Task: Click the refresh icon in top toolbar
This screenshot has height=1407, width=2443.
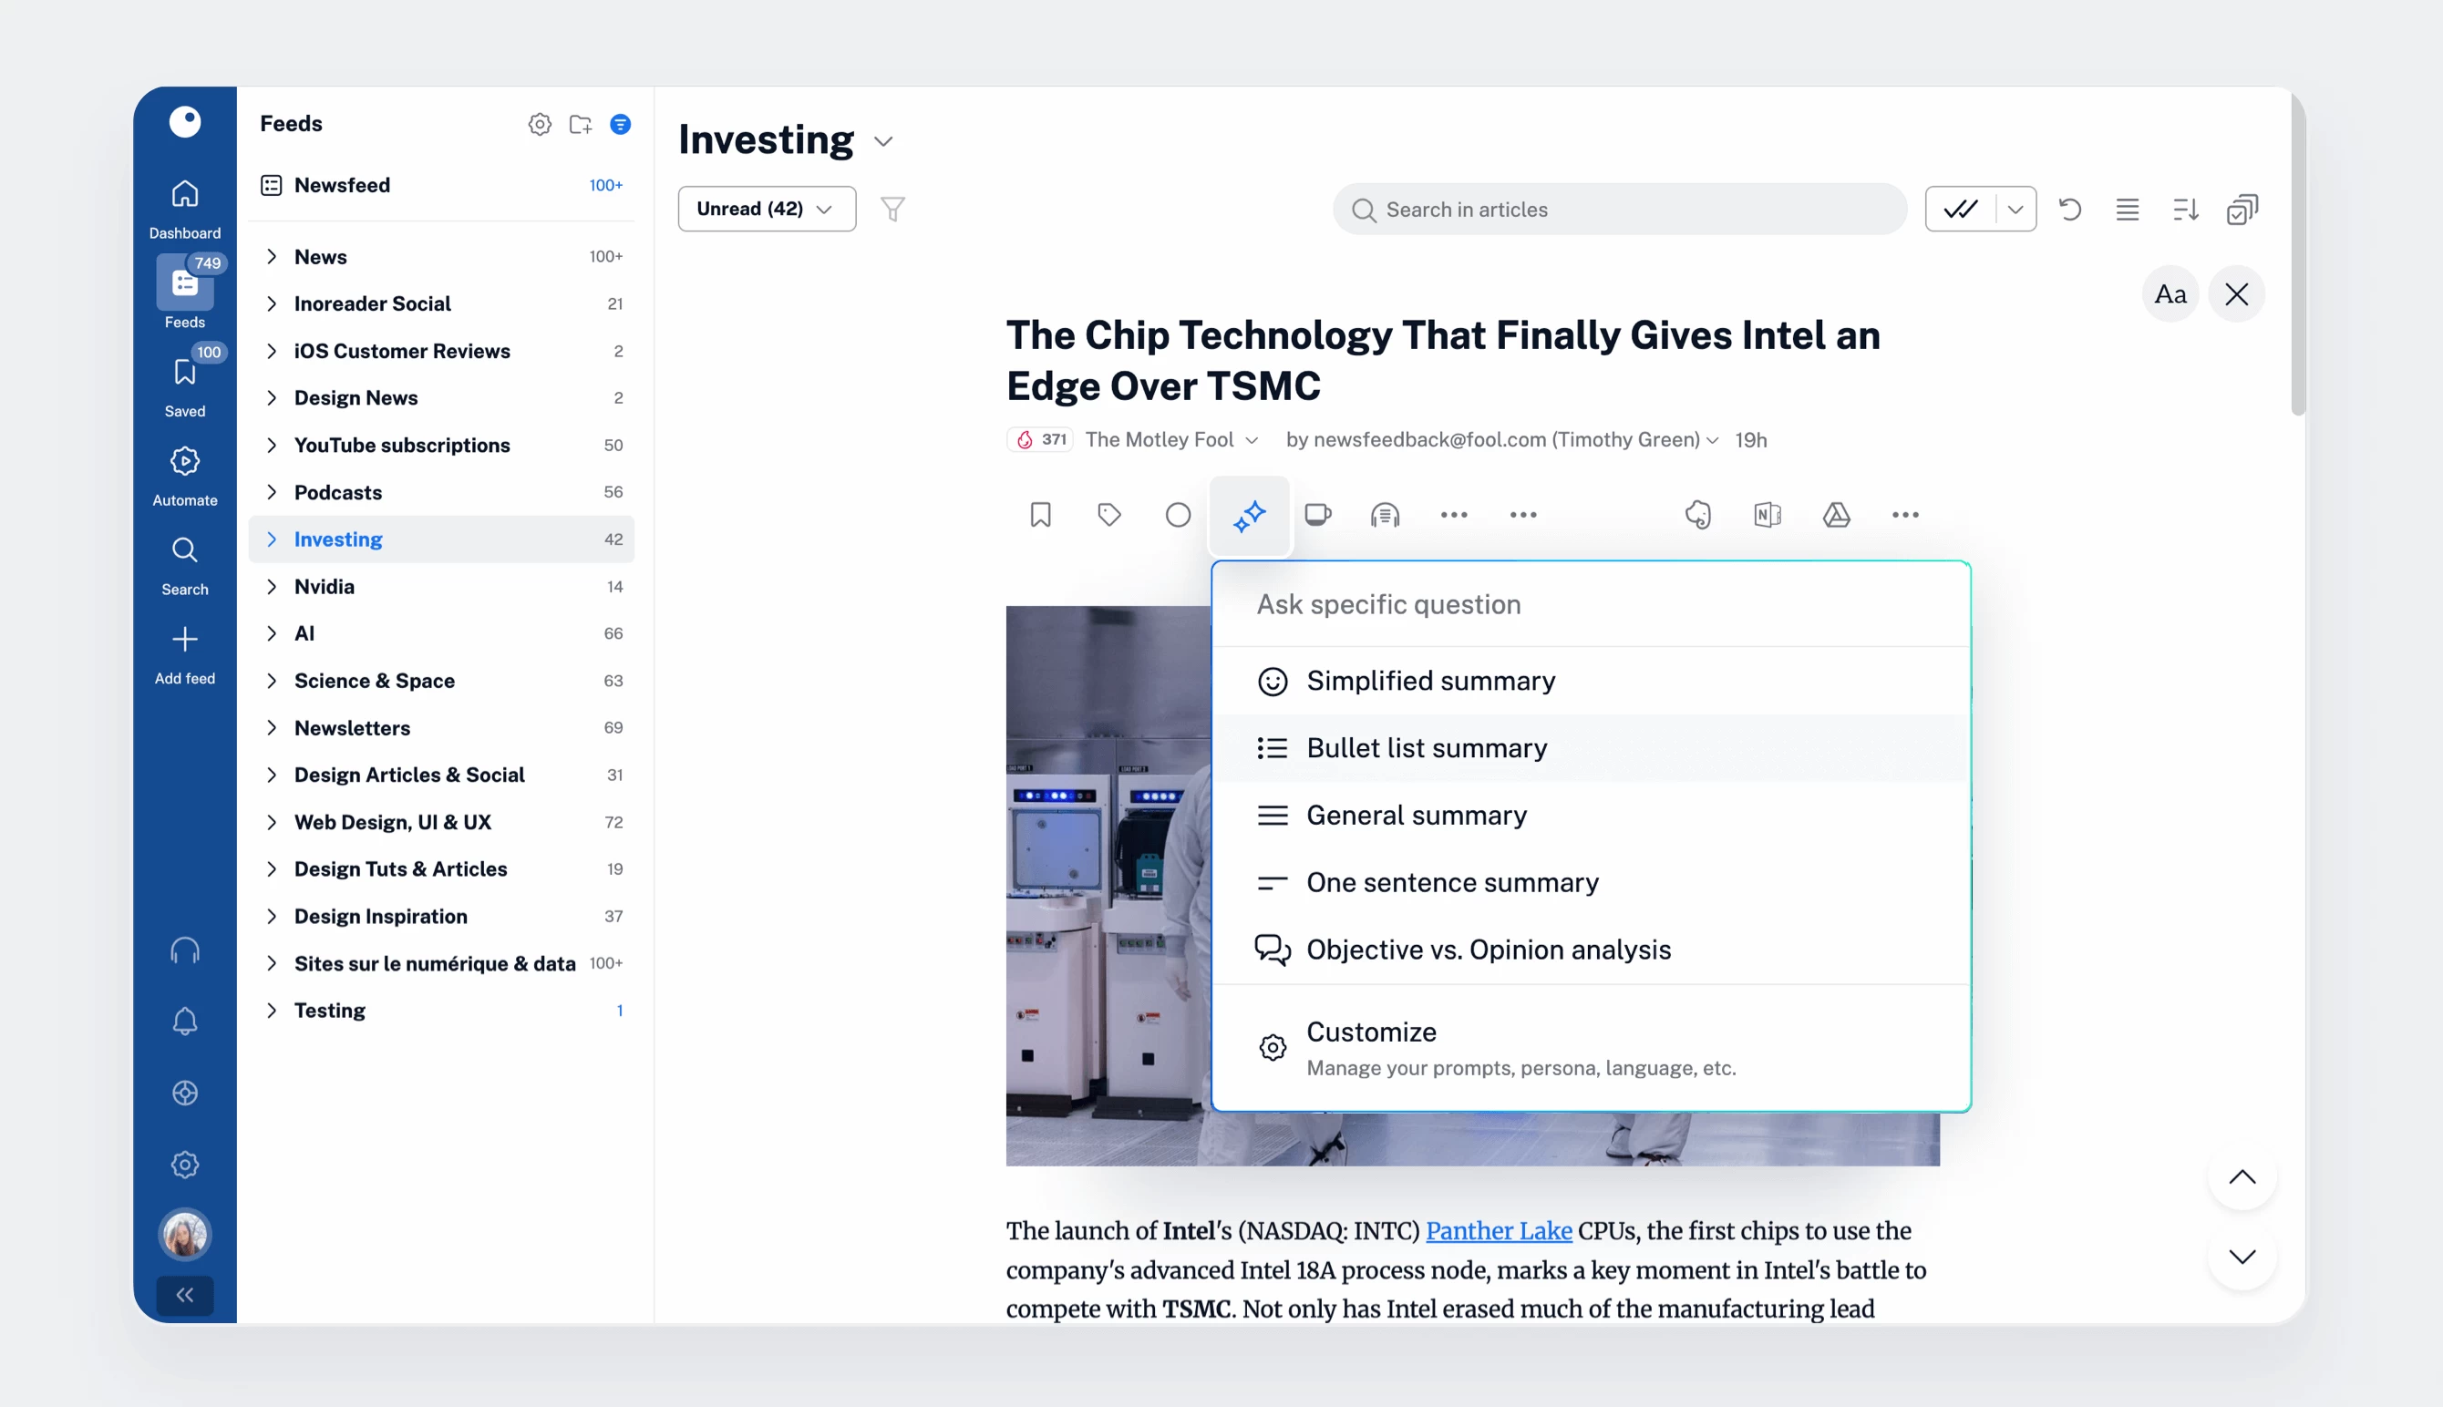Action: tap(2070, 210)
